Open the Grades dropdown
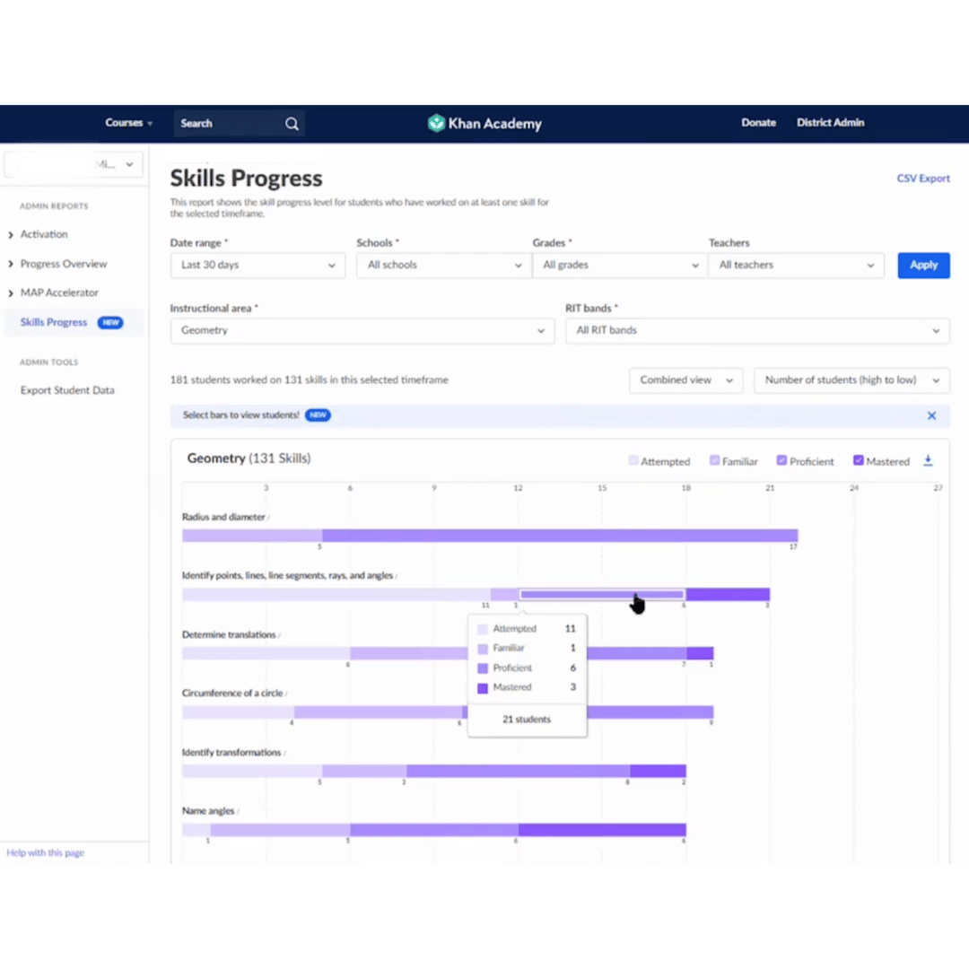The image size is (969, 969). tap(620, 265)
